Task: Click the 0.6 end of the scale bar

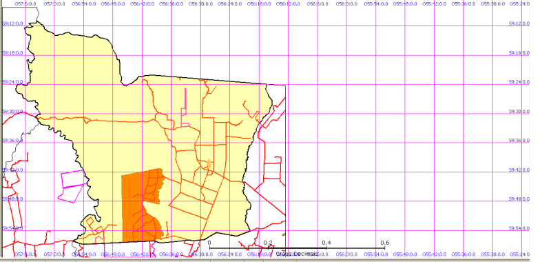Action: pyautogui.click(x=385, y=243)
